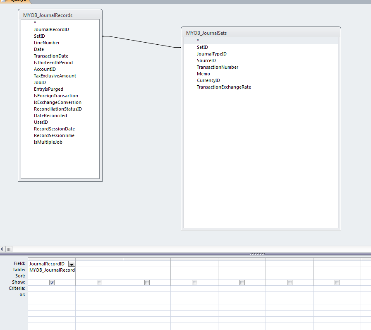This screenshot has width=371, height=330.
Task: Tick the Show checkbox in the seventh grid column
Action: pos(337,283)
